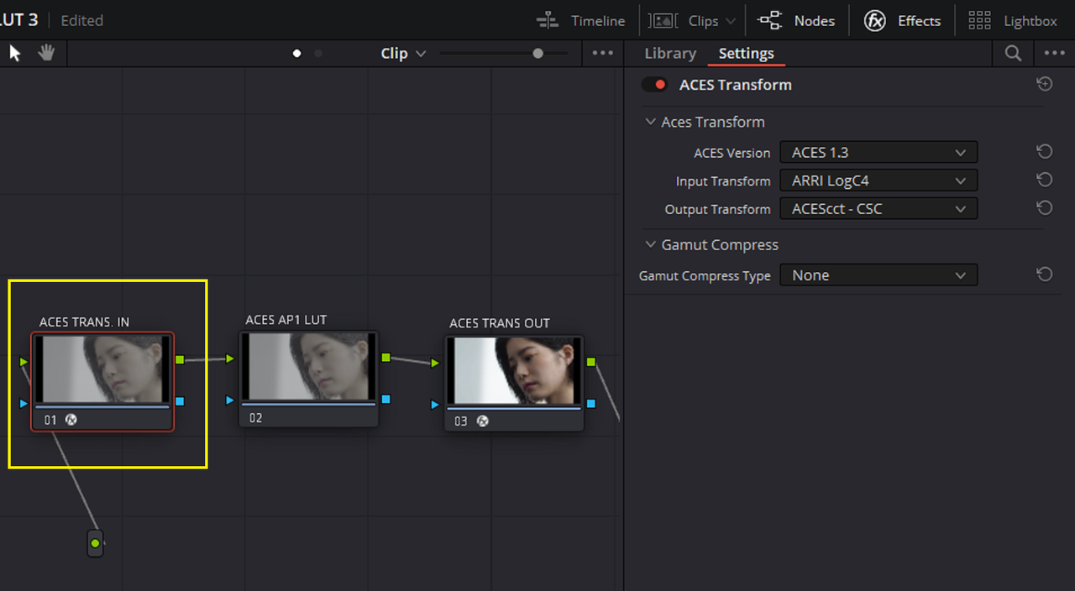The width and height of the screenshot is (1075, 591).
Task: Open effects panel options menu
Action: pyautogui.click(x=1054, y=53)
